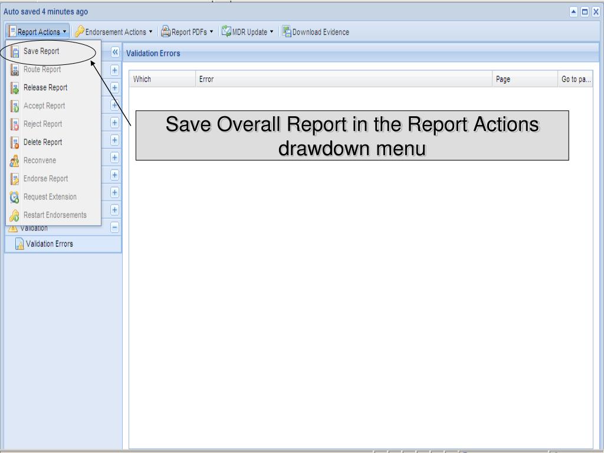The width and height of the screenshot is (604, 453).
Task: Click the Download Evidence button
Action: (316, 32)
